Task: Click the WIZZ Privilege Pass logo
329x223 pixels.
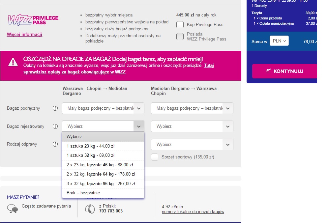Action: (x=33, y=20)
